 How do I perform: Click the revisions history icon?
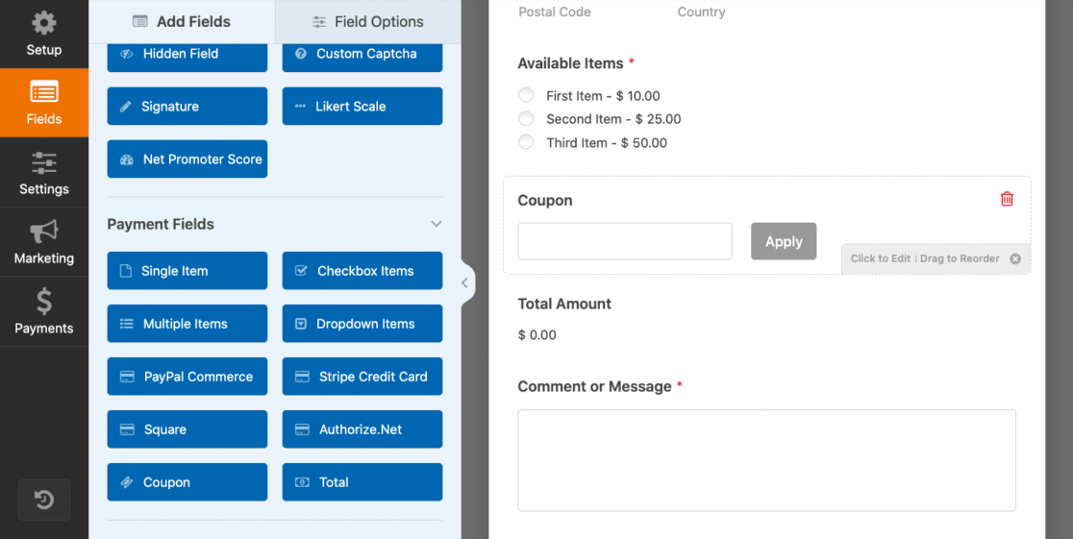(44, 500)
